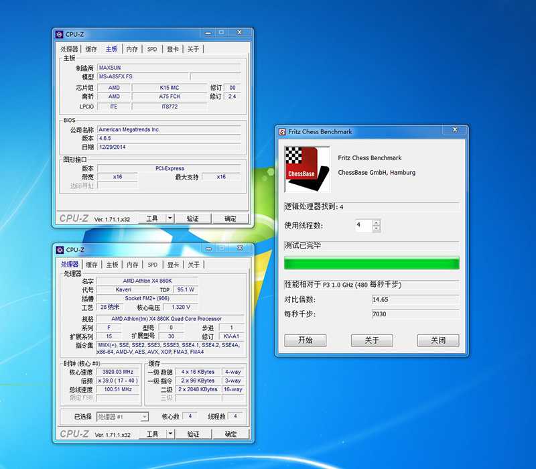Open 显卡 tab in bottom CPU-Z window
Viewport: 536px width, 469px height.
click(174, 265)
